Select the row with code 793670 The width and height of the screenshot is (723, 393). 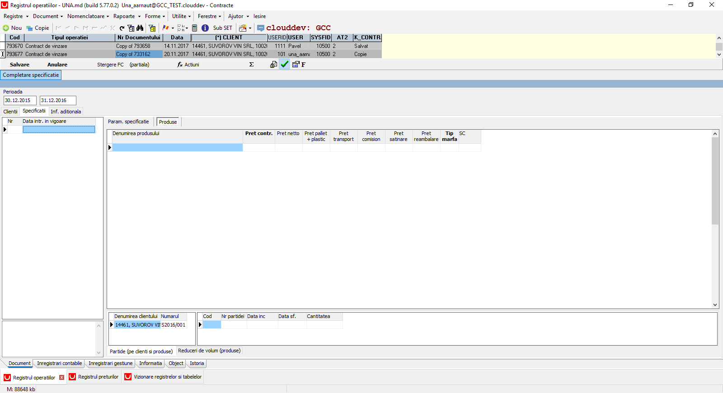pyautogui.click(x=193, y=46)
